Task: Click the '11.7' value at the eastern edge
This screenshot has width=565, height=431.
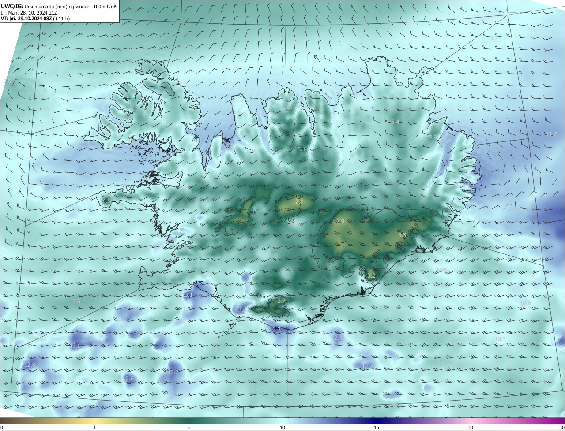Action: coord(551,134)
